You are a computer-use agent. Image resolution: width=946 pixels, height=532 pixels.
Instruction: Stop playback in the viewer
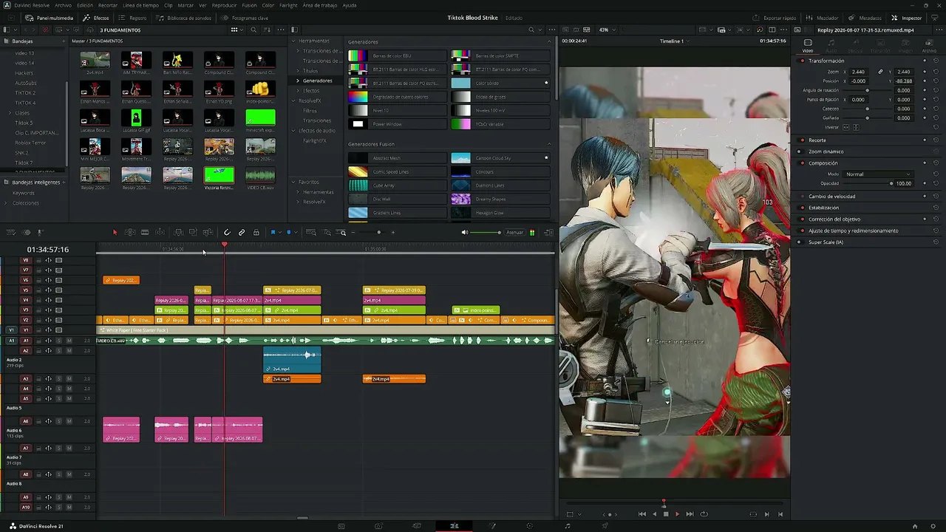point(666,514)
